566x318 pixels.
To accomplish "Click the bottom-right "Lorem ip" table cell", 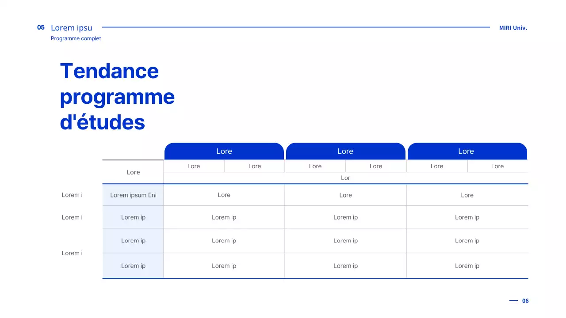I will coord(467,266).
